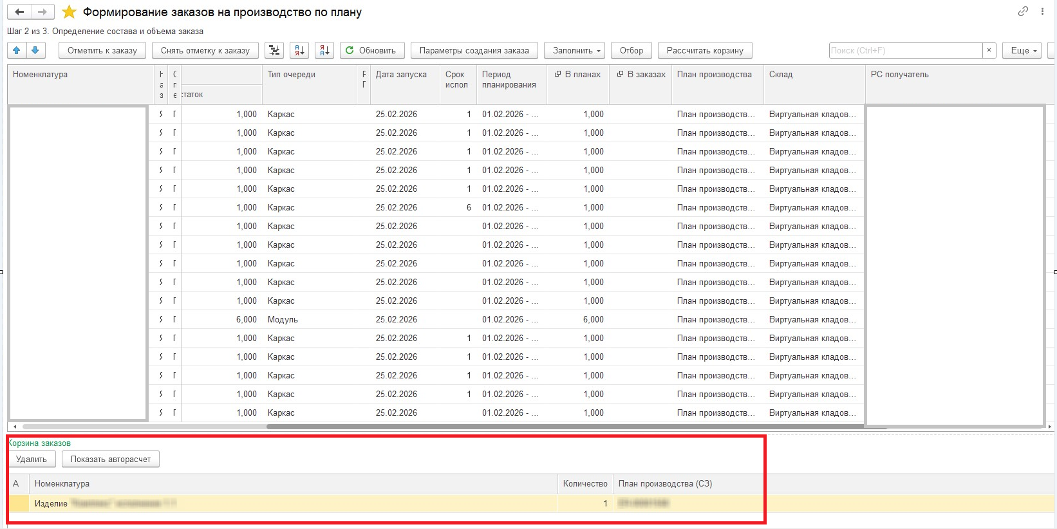The width and height of the screenshot is (1057, 529).
Task: Copy link using chain icon
Action: pos(1023,12)
